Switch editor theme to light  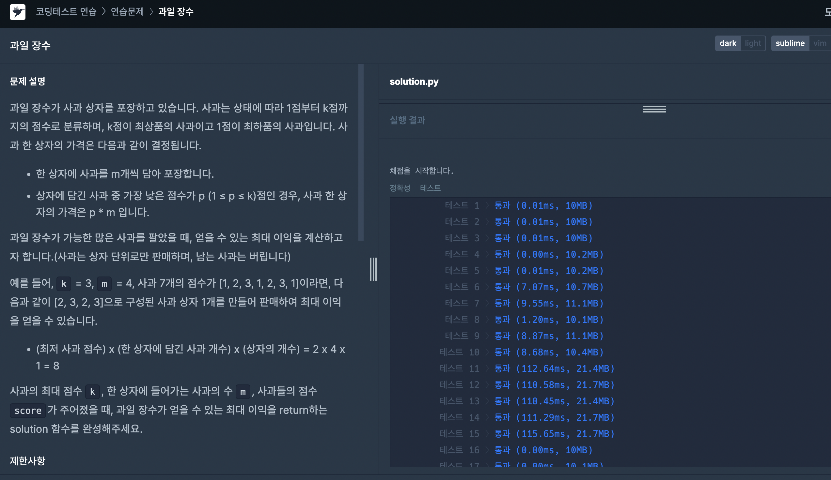point(753,43)
